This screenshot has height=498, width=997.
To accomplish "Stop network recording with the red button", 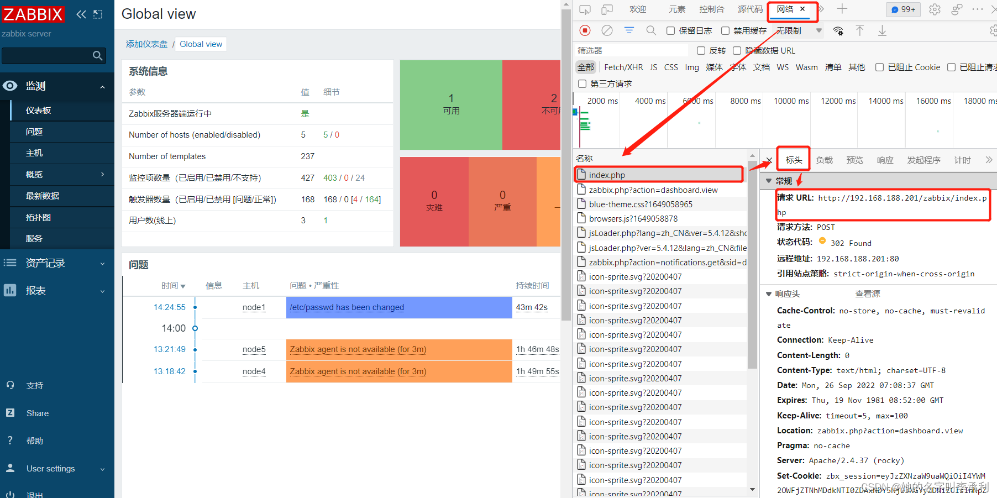I will tap(585, 30).
